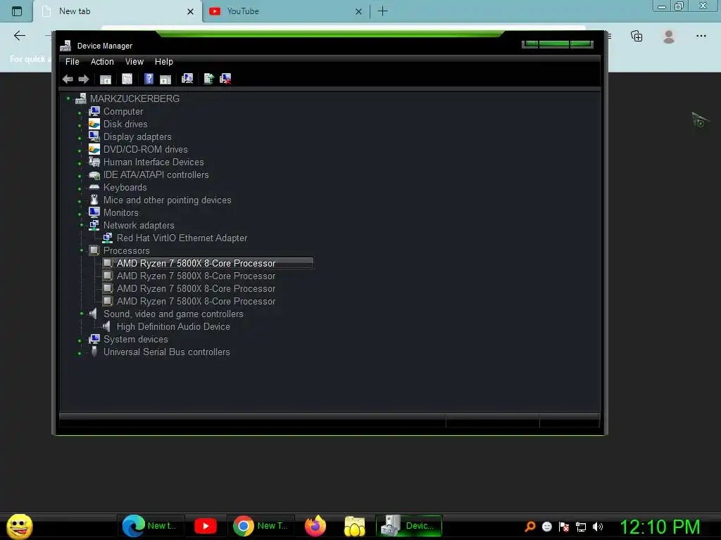The image size is (721, 540).
Task: Expand the Keyboards category
Action: point(80,188)
